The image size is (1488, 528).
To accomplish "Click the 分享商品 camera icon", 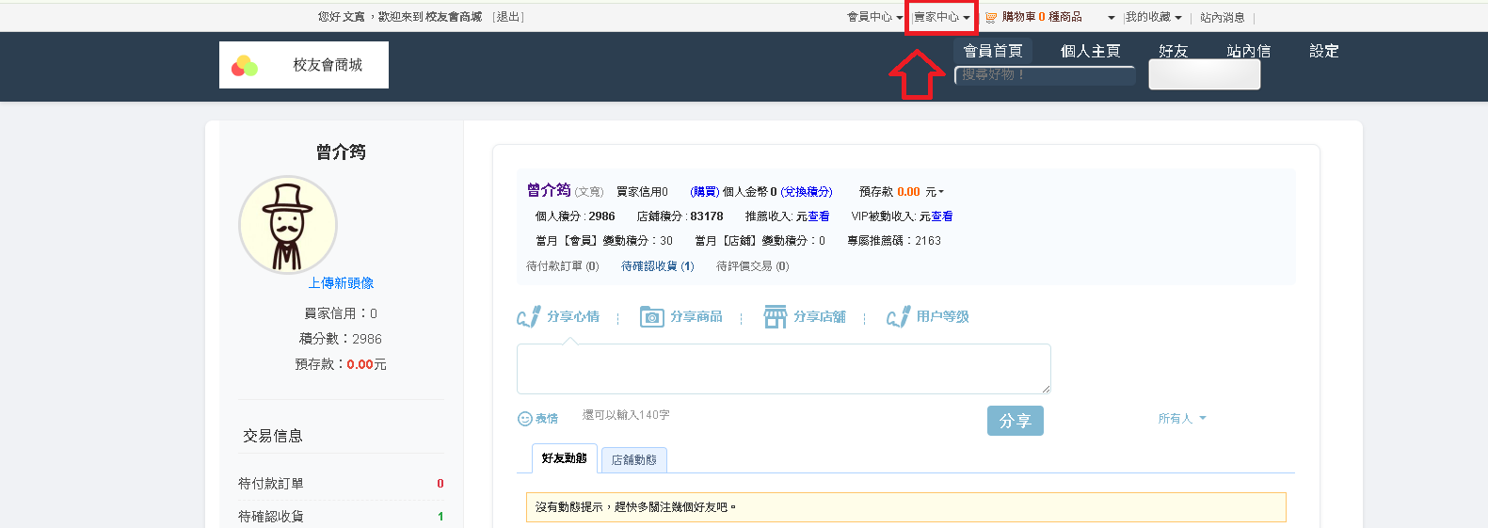I will 652,316.
